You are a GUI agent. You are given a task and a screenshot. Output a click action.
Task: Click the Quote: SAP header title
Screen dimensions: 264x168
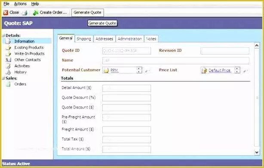18,23
